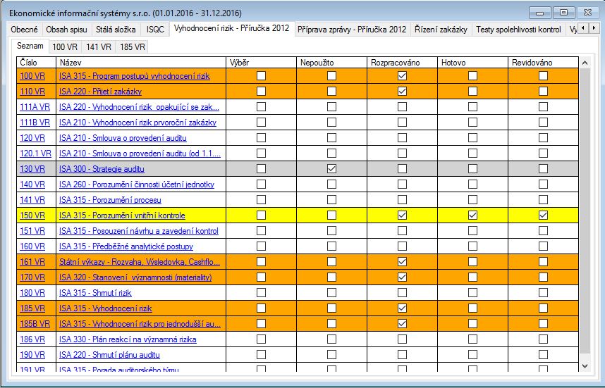Uncheck Rozpracováno for 185B VR
The image size is (605, 388).
pyautogui.click(x=402, y=323)
